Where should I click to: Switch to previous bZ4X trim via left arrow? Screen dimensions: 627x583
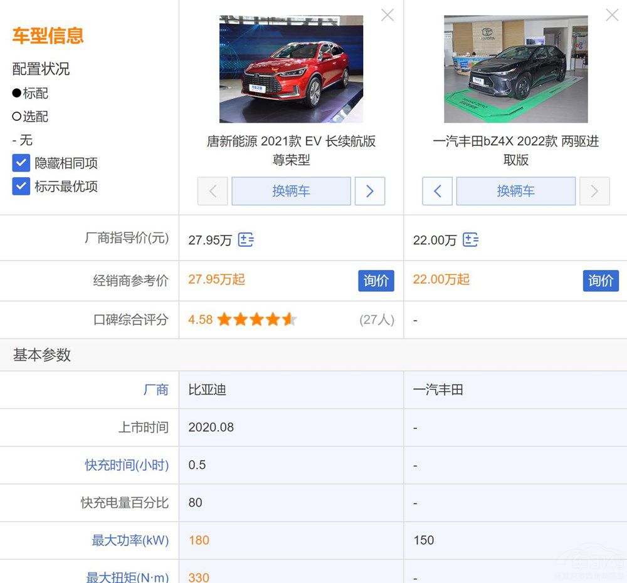point(437,191)
